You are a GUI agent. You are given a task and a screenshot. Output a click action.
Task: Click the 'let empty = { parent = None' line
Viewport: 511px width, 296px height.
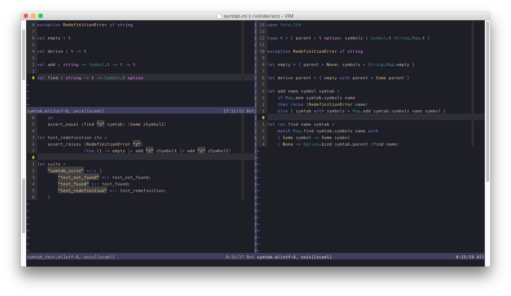click(x=341, y=65)
